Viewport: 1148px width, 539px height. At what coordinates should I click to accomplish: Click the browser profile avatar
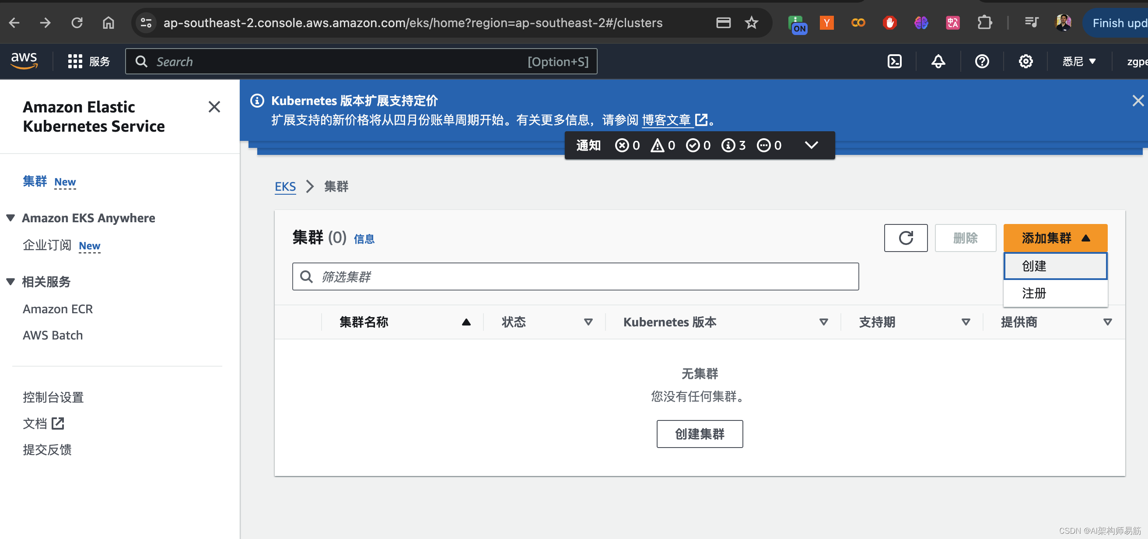pyautogui.click(x=1063, y=23)
